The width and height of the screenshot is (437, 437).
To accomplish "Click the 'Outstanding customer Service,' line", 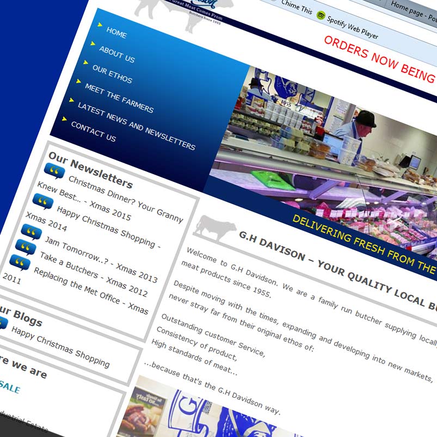I will (213, 335).
